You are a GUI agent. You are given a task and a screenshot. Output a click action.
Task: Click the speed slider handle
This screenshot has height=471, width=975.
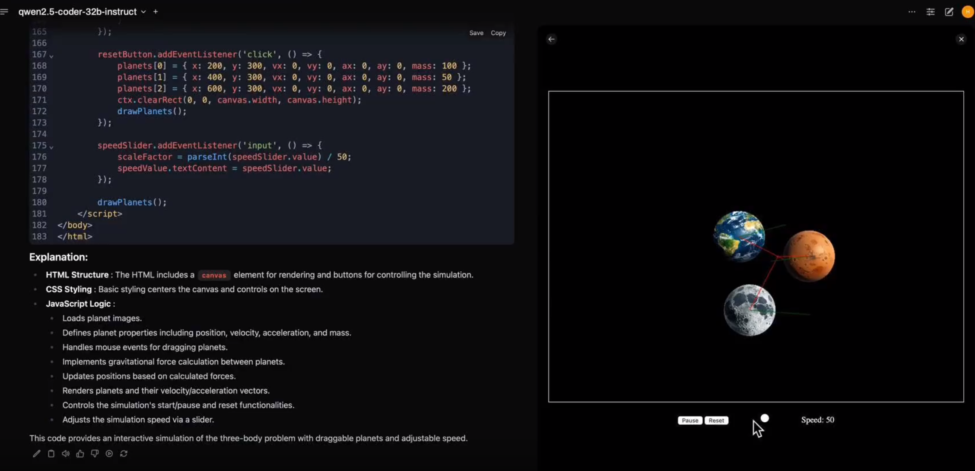pos(765,418)
